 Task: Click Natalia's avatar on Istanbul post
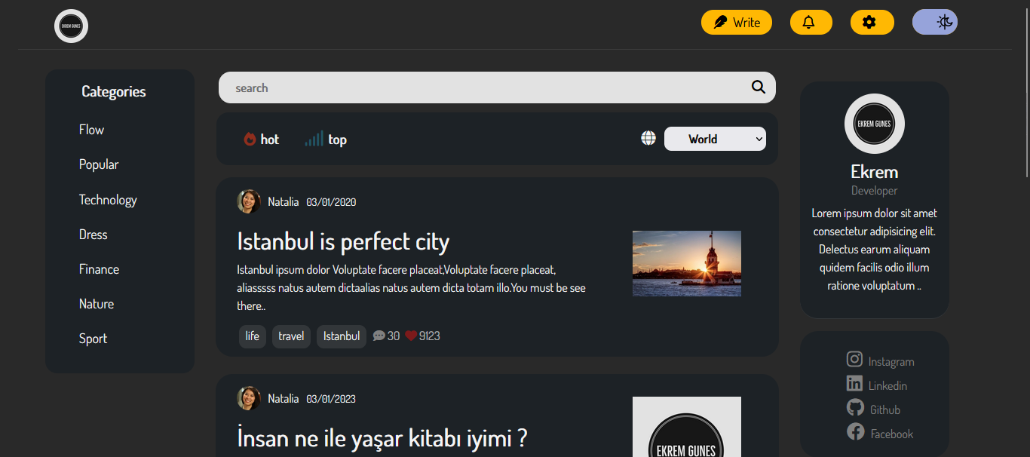[249, 201]
